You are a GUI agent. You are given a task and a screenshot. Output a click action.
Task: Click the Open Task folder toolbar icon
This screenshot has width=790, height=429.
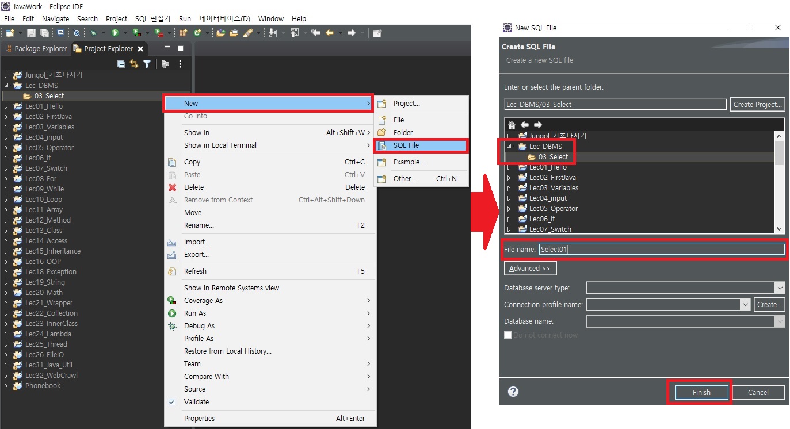234,33
